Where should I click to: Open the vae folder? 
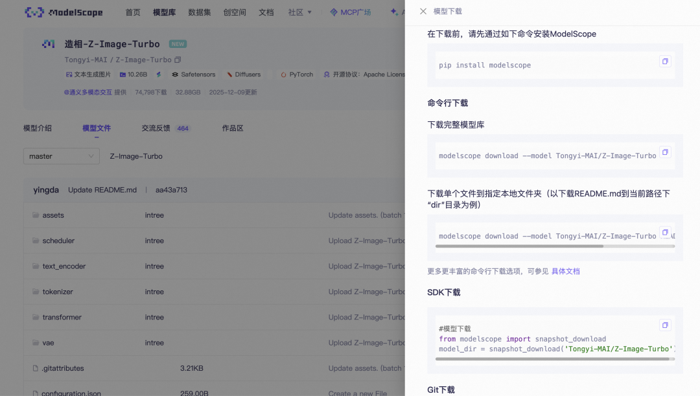pos(48,343)
